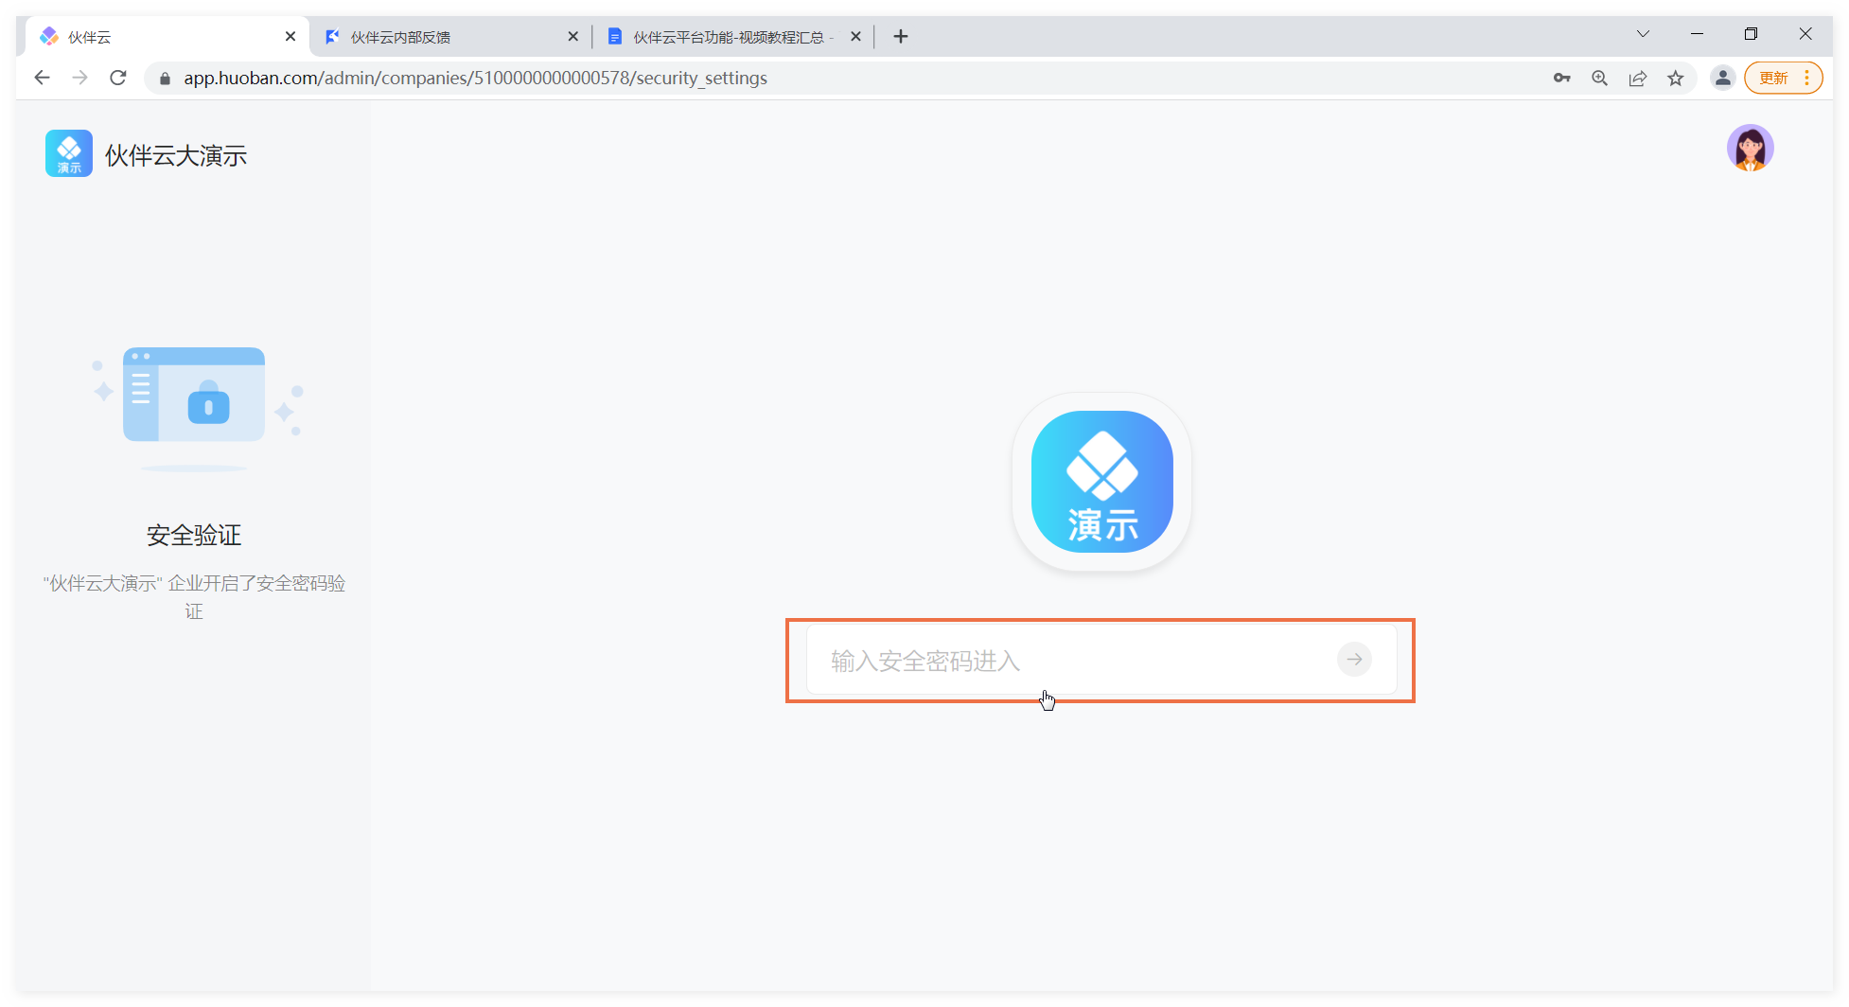This screenshot has width=1849, height=1007.
Task: Click the zoom magnifier icon in address bar
Action: point(1599,79)
